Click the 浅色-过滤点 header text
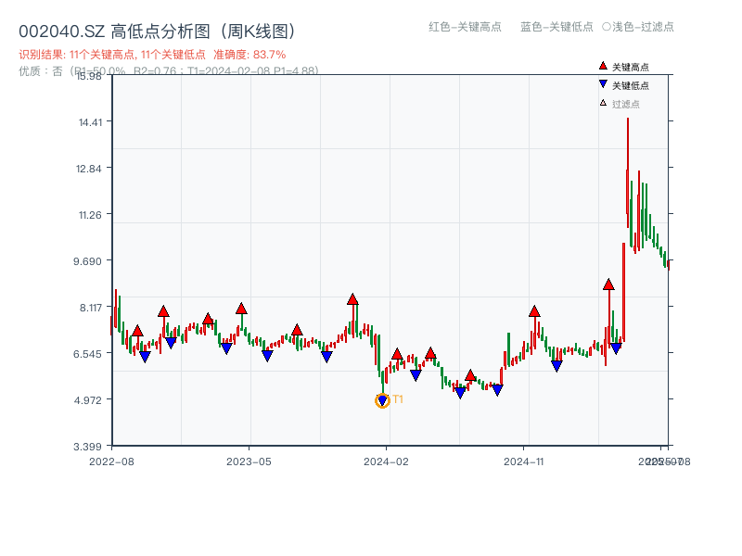742x556 pixels. click(643, 27)
